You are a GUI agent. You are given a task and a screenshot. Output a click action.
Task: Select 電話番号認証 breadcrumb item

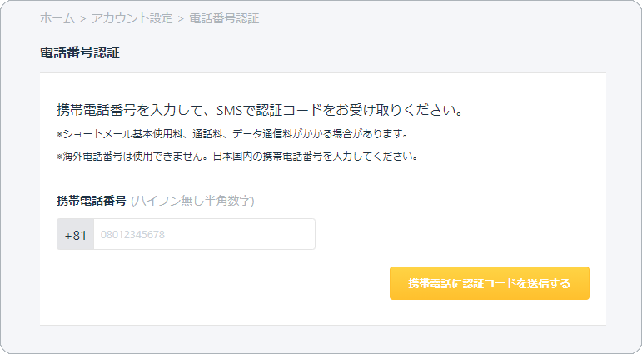click(224, 18)
